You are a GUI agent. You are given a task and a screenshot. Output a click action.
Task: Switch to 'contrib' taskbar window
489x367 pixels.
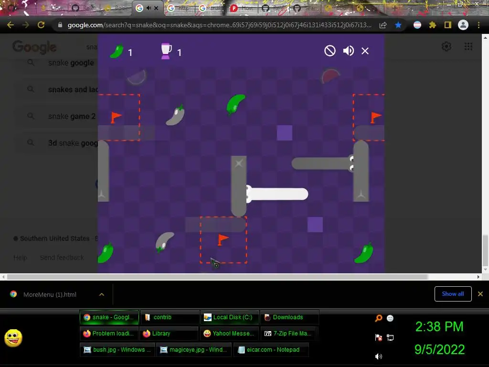(170, 317)
